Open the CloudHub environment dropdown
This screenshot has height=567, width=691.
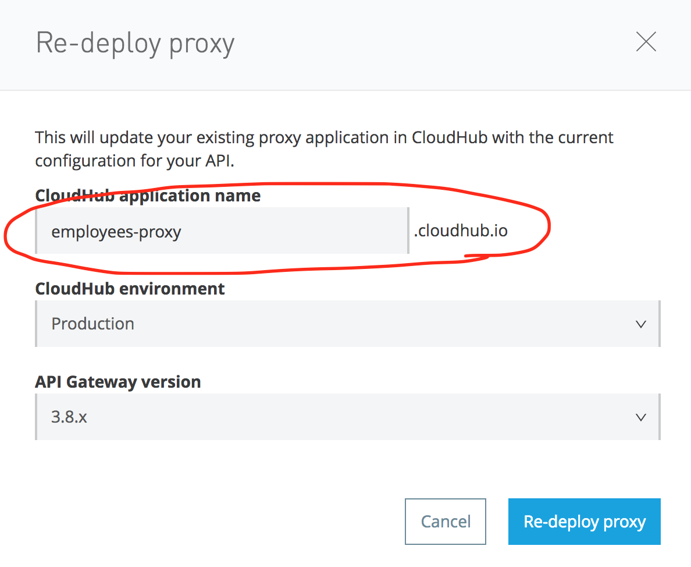tap(347, 324)
